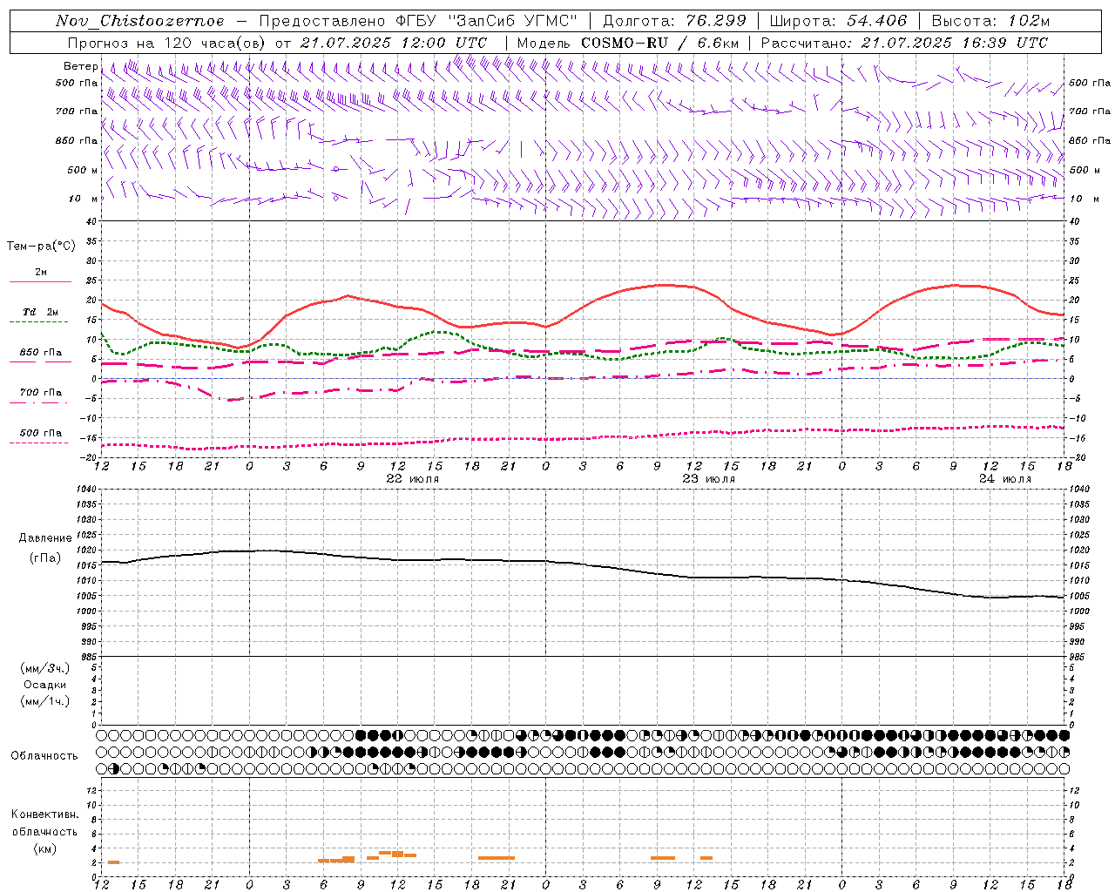Click the 2м temperature legend entry
The height and width of the screenshot is (892, 1115).
[41, 272]
